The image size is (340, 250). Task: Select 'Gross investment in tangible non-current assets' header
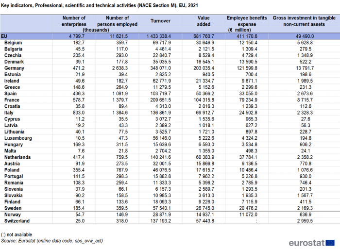click(x=304, y=21)
